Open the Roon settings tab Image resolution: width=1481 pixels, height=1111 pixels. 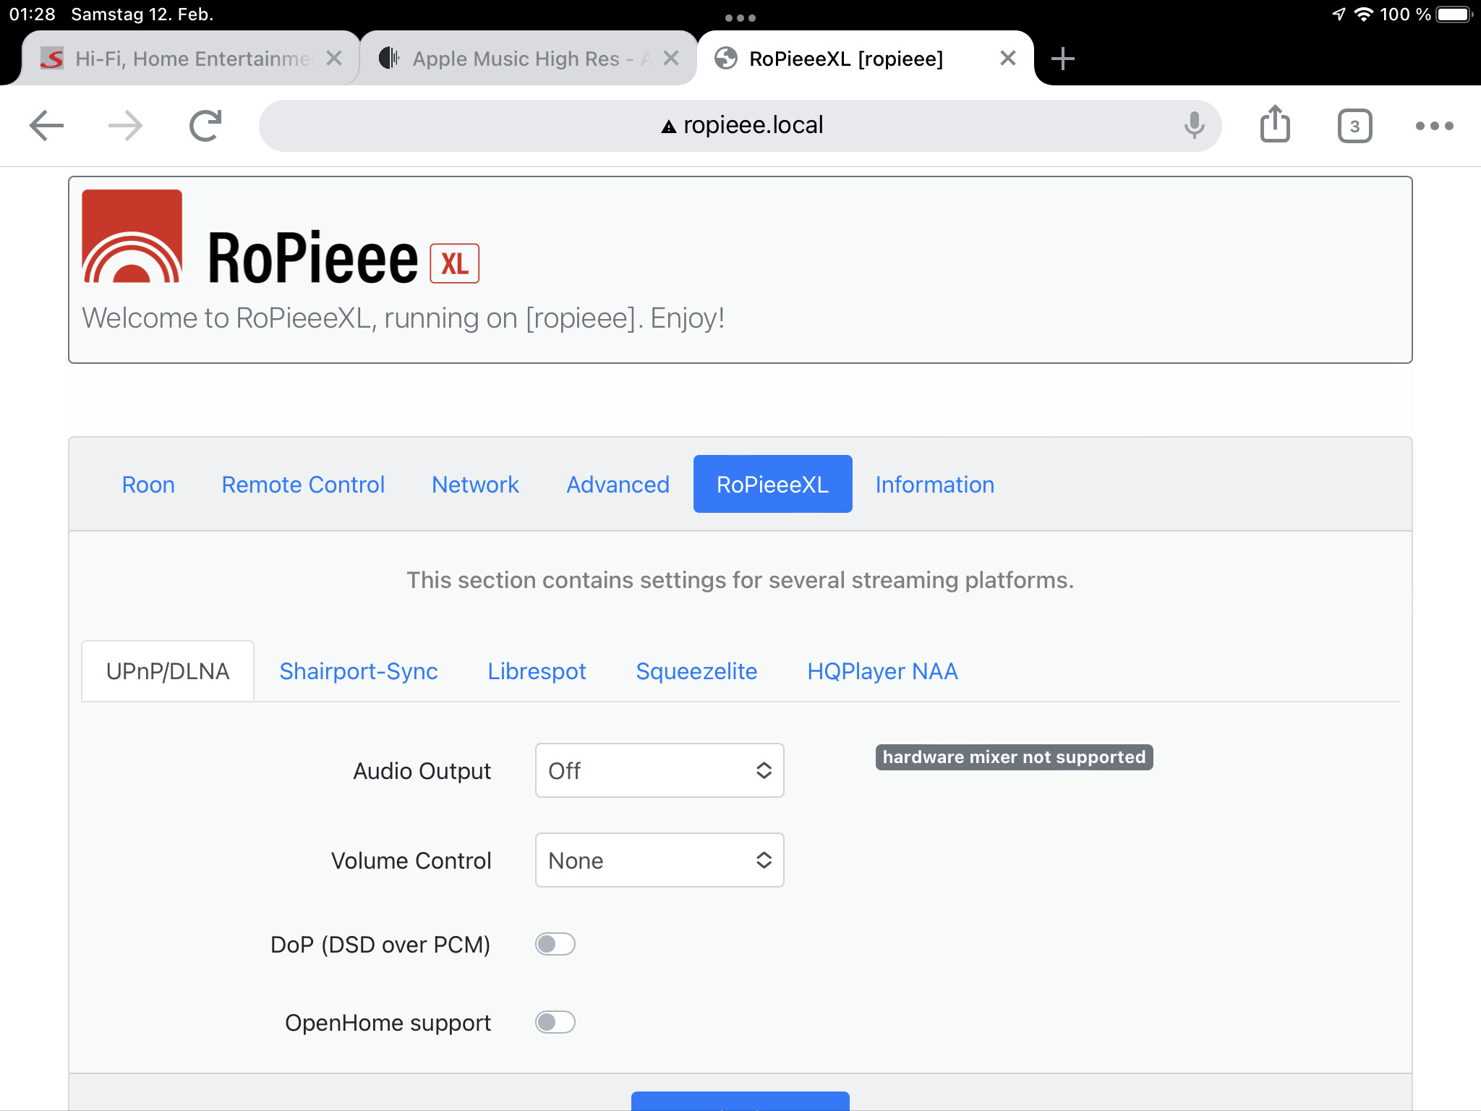pos(148,485)
